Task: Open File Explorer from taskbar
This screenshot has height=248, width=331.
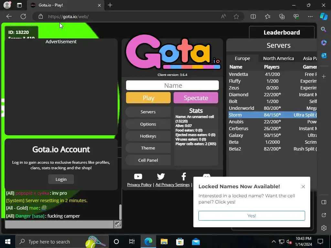Action: tap(164, 242)
